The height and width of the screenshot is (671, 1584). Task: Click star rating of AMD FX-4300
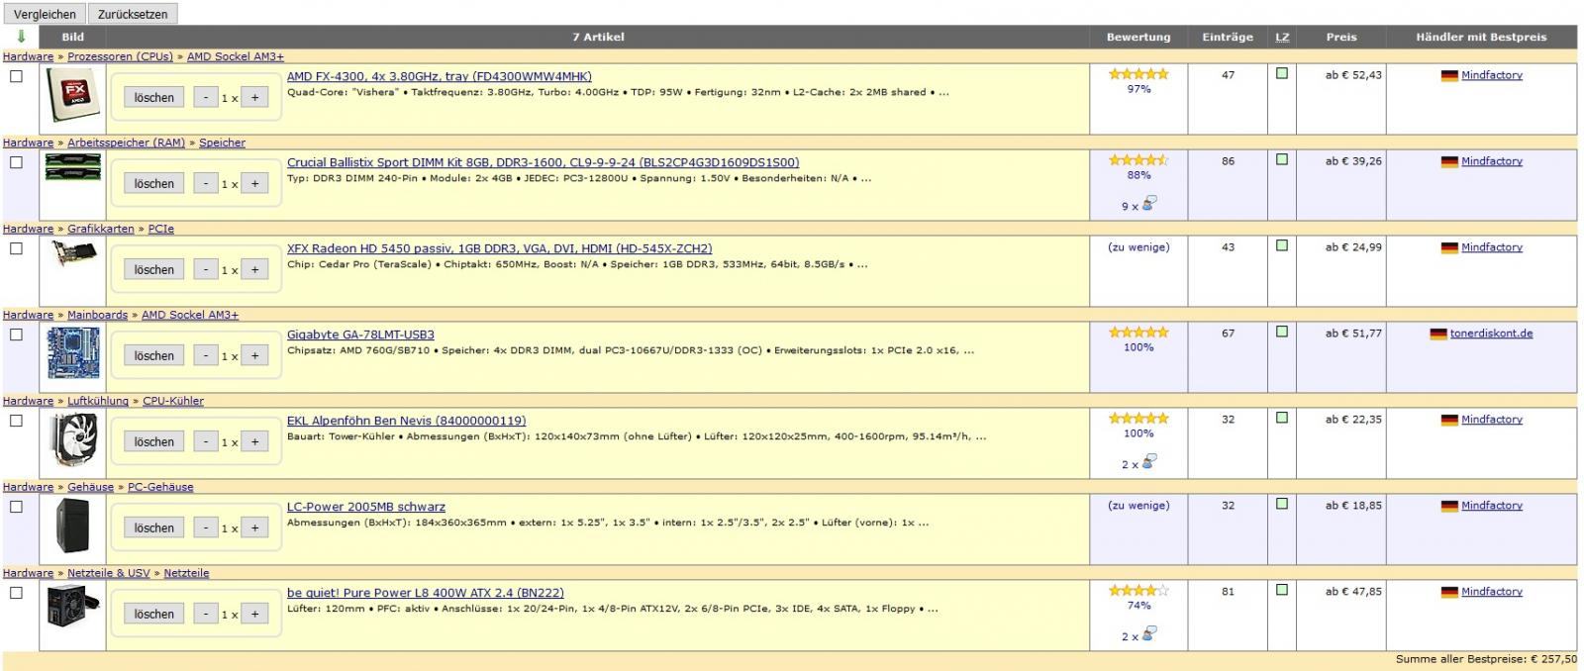pos(1138,74)
